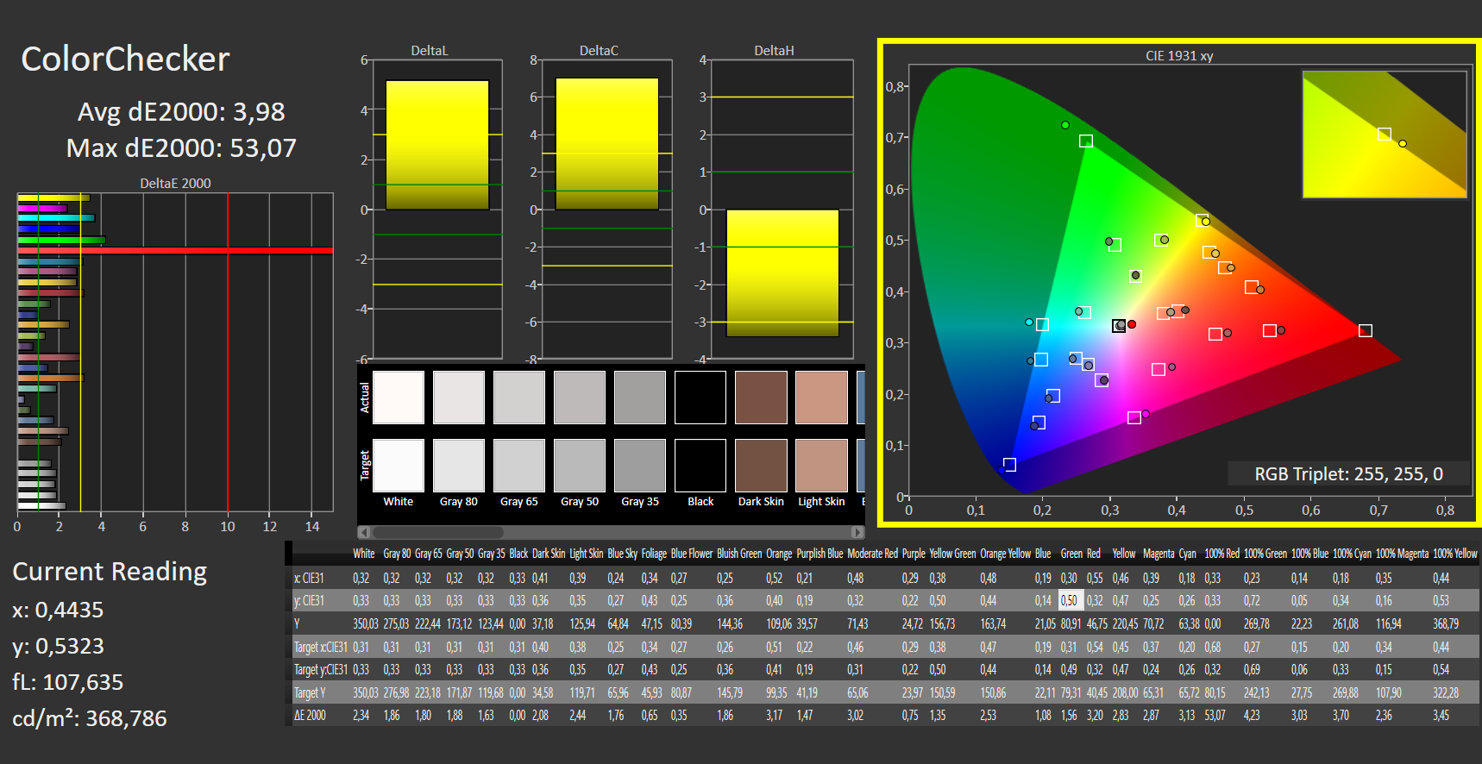Select the Actual Black swatch
The image size is (1482, 764).
[700, 398]
